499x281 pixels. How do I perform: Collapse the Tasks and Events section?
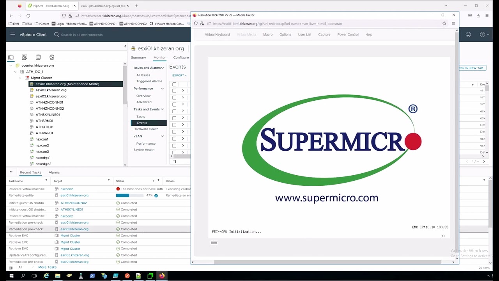pyautogui.click(x=163, y=109)
